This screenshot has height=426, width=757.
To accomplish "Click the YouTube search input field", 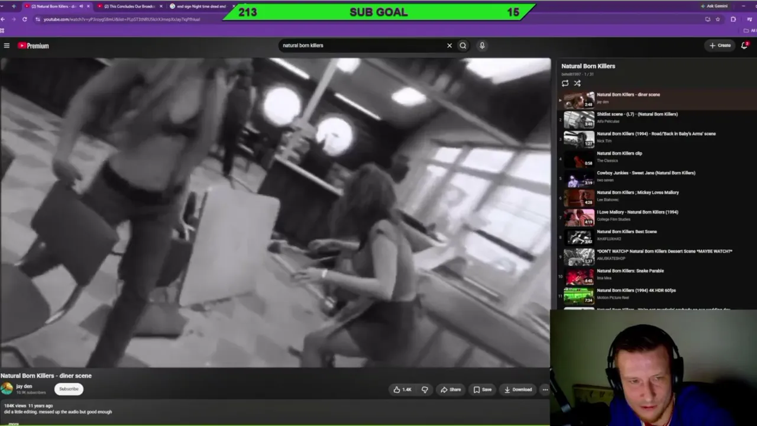I will [x=362, y=46].
